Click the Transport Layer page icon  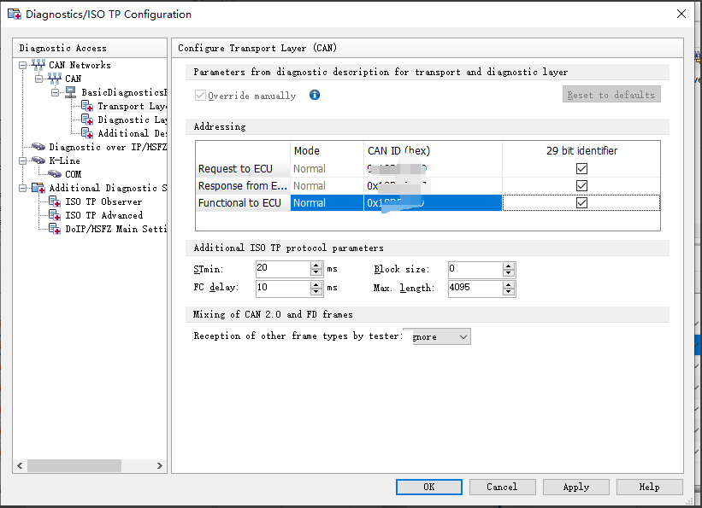(87, 106)
